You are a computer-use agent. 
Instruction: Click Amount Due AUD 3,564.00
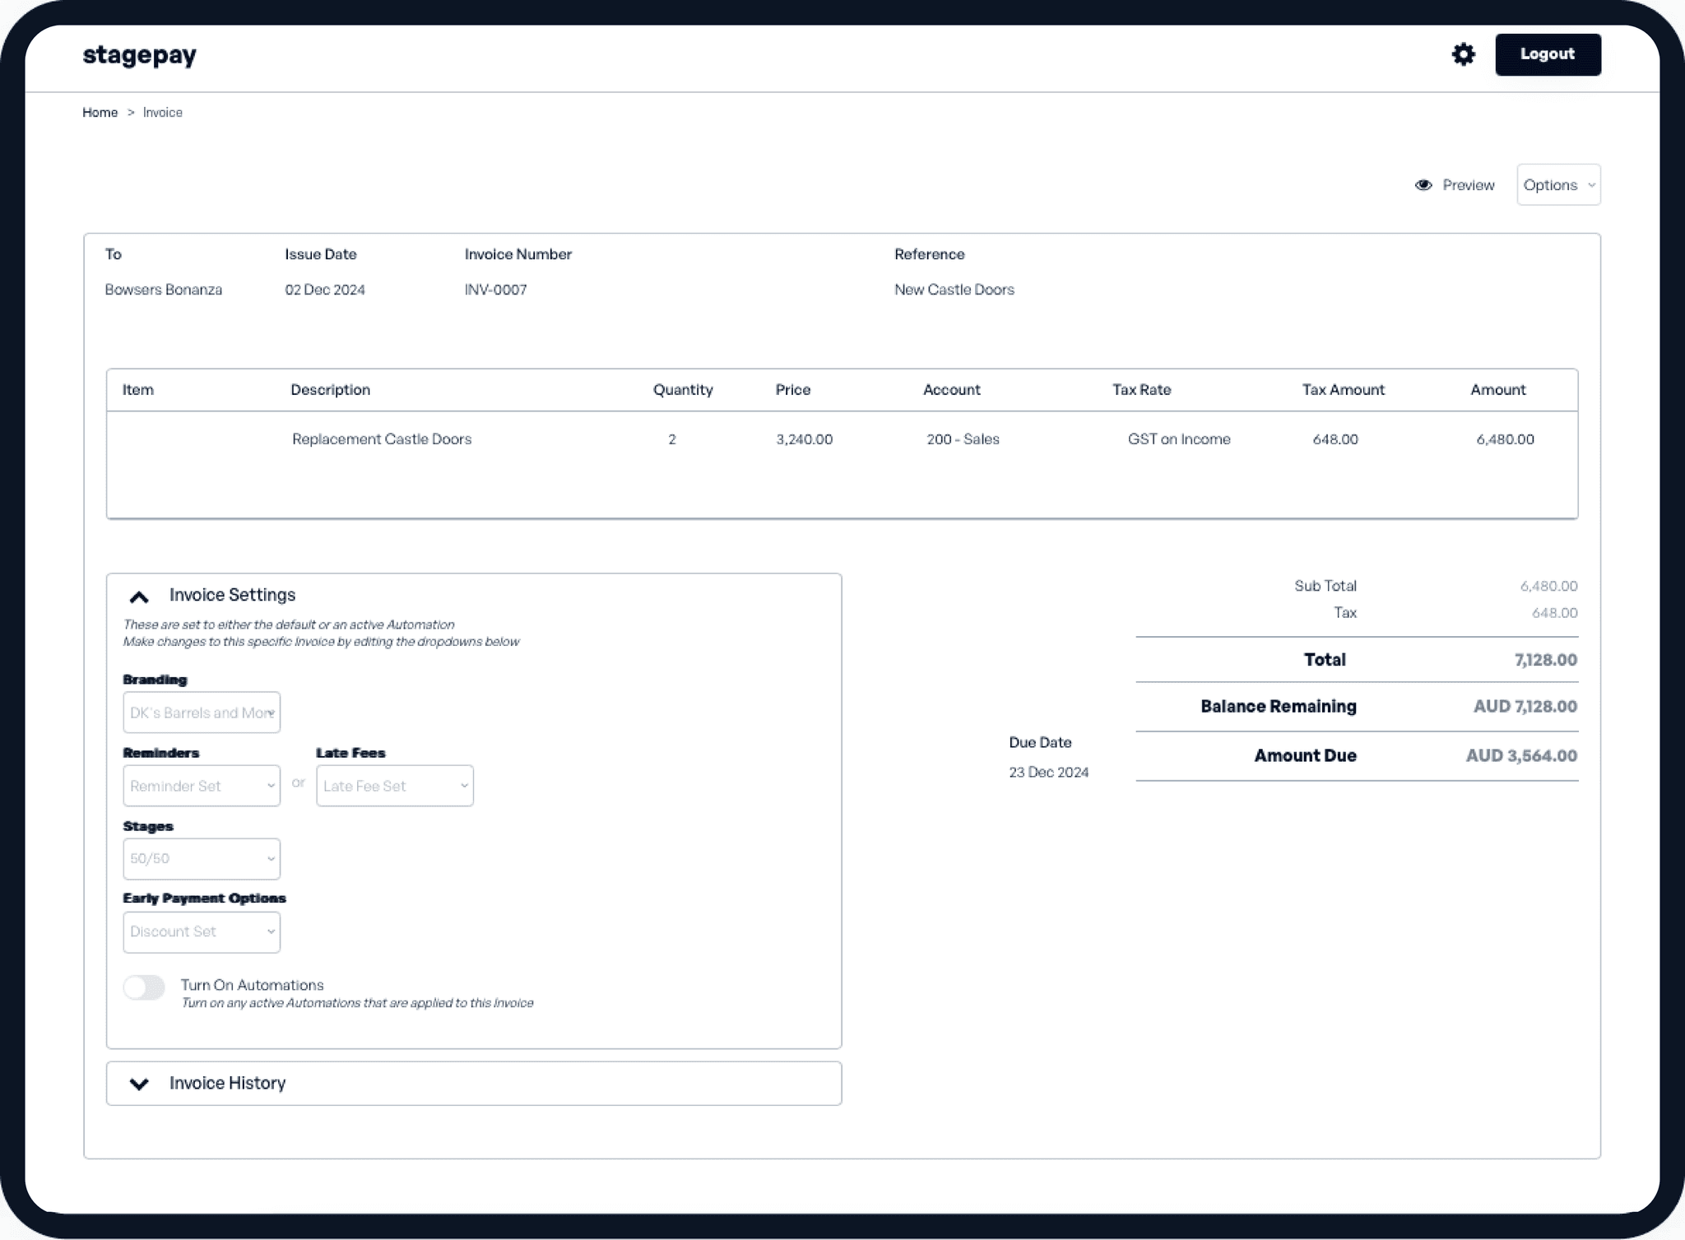(1521, 756)
